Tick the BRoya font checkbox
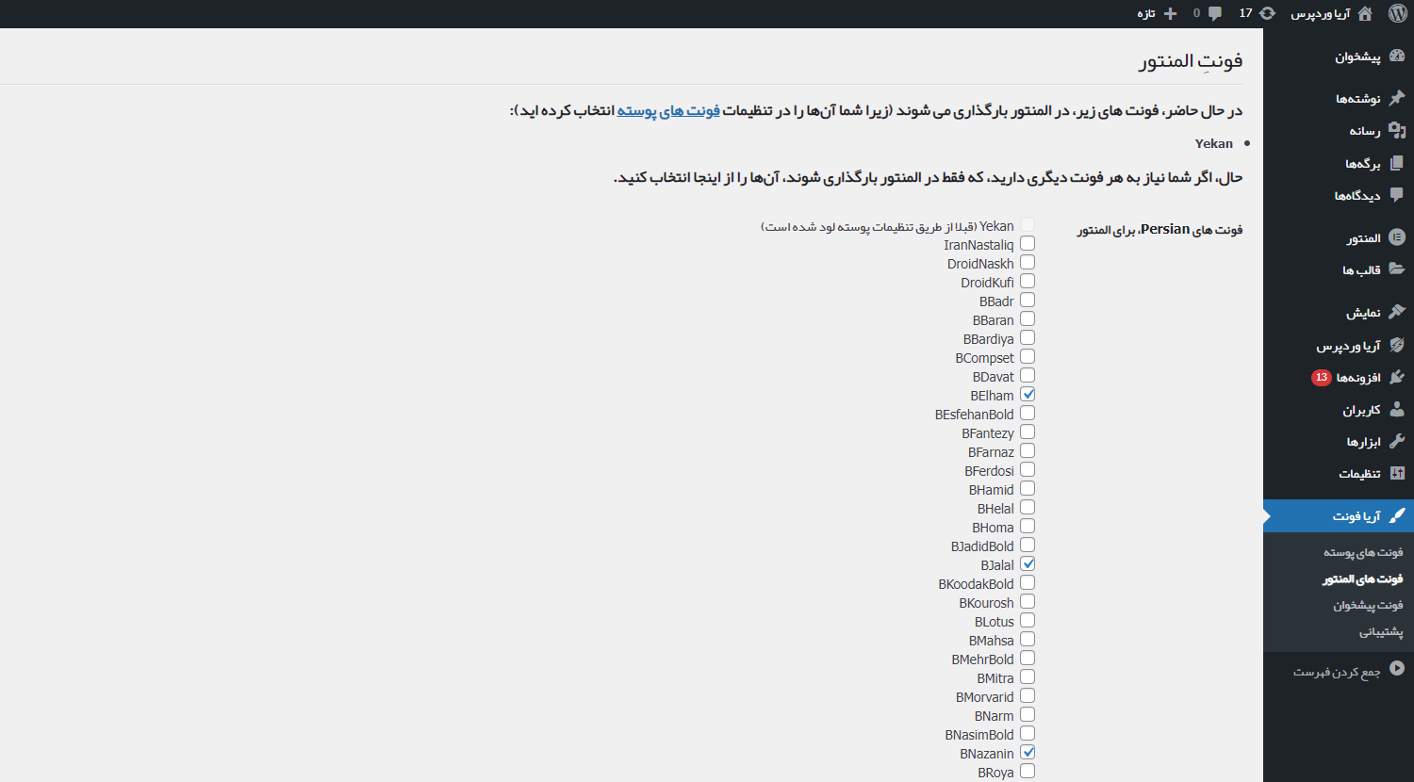The height and width of the screenshot is (782, 1414). [1028, 772]
